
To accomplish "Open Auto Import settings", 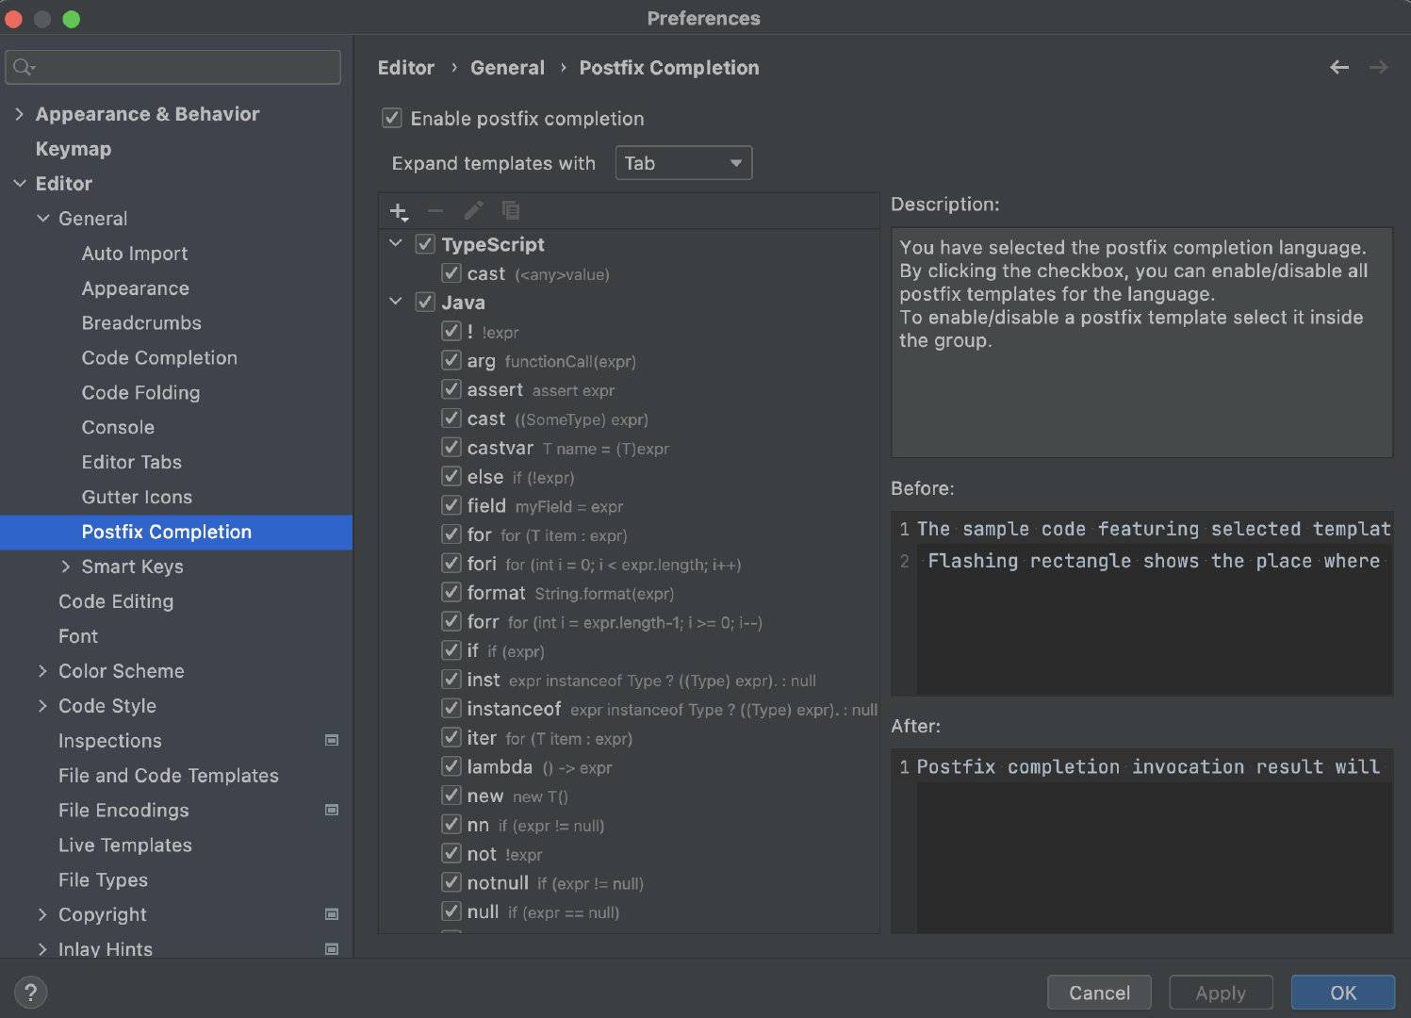I will [135, 254].
